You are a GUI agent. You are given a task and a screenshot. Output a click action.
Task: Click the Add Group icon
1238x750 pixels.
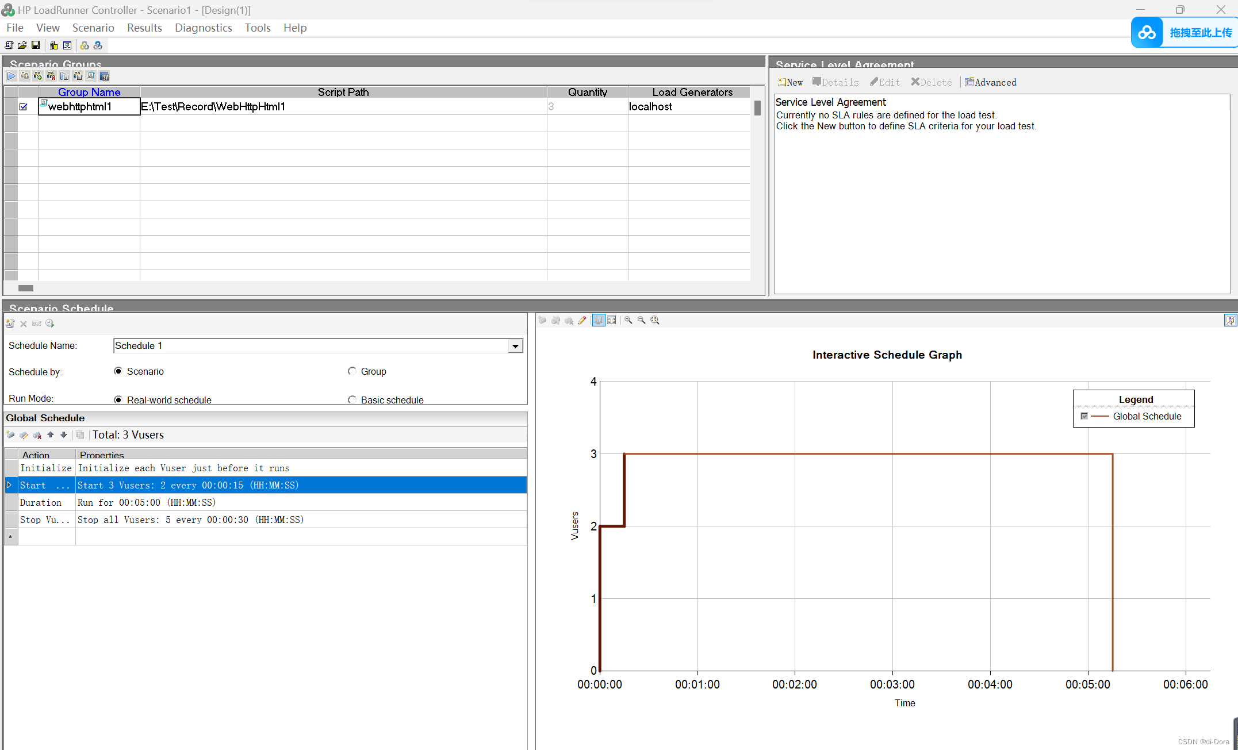pyautogui.click(x=37, y=76)
